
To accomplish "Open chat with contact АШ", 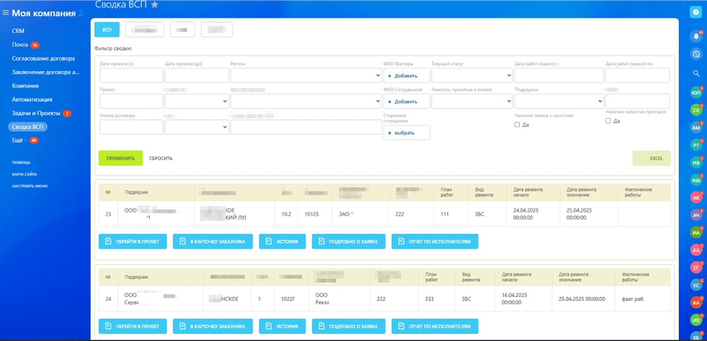I will [696, 180].
